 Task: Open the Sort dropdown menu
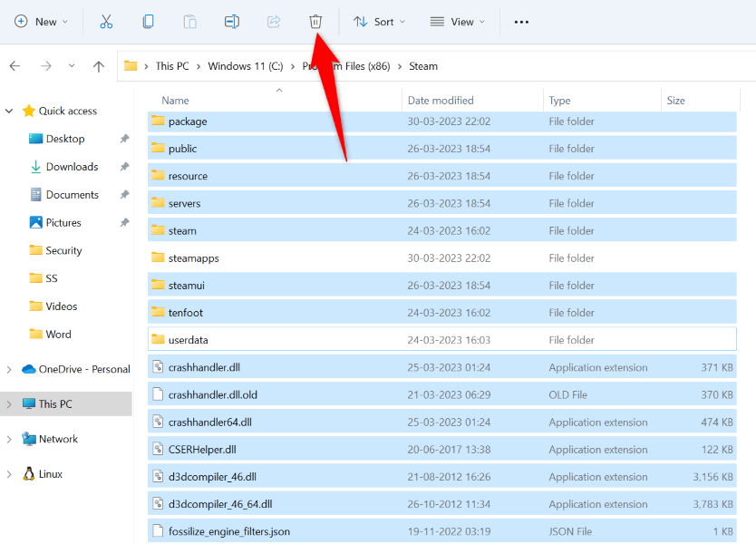[x=379, y=22]
